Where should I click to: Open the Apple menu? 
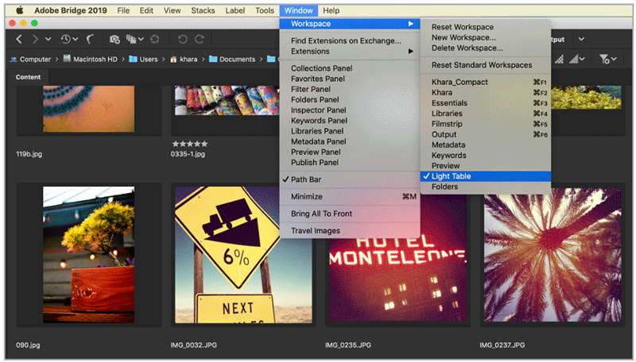click(19, 10)
